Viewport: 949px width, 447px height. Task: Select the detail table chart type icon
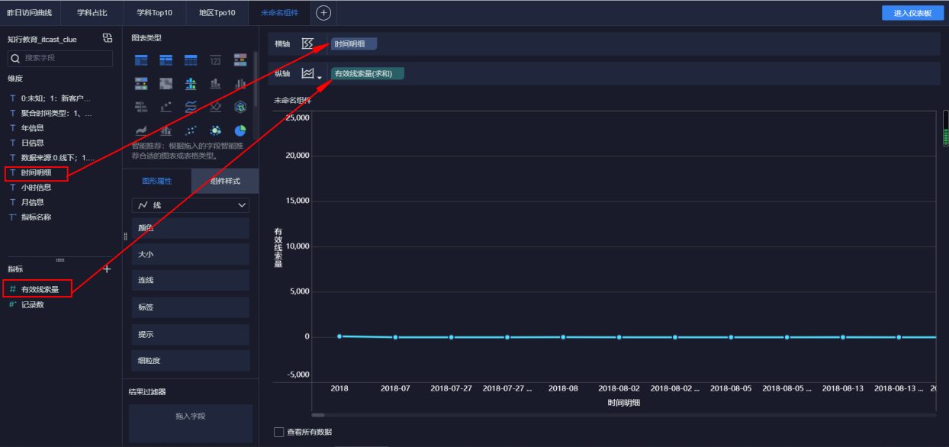pos(191,59)
